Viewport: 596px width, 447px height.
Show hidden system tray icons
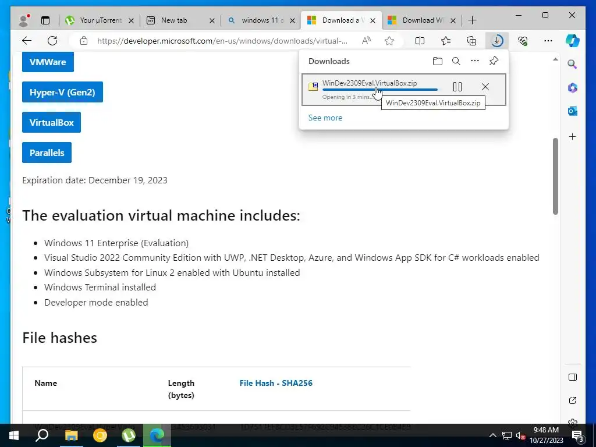492,435
